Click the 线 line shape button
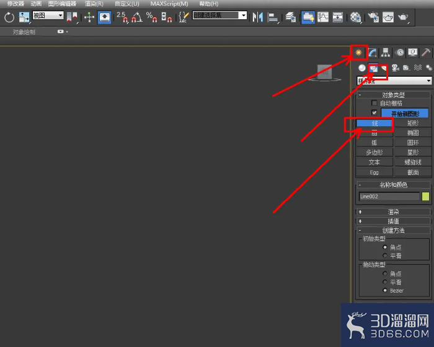Viewport: 434px width, 347px height. (x=374, y=123)
